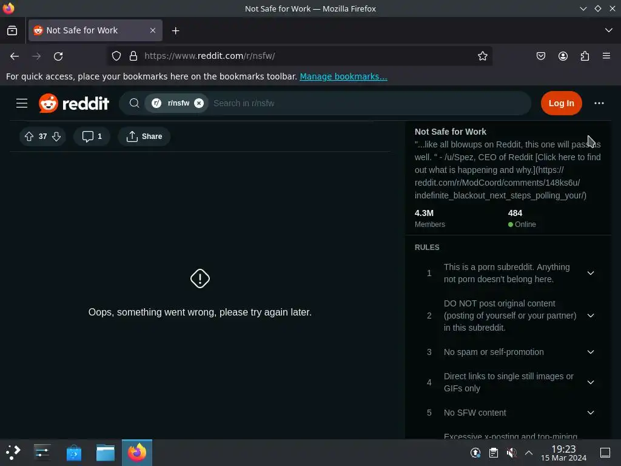Open Firefox tracking protection shield
This screenshot has width=621, height=466.
[116, 56]
